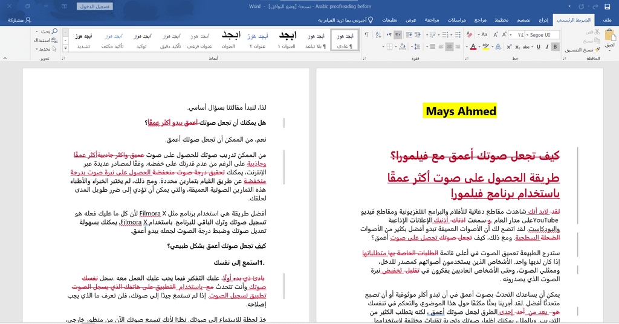Open the font size dropdown

click(x=510, y=35)
